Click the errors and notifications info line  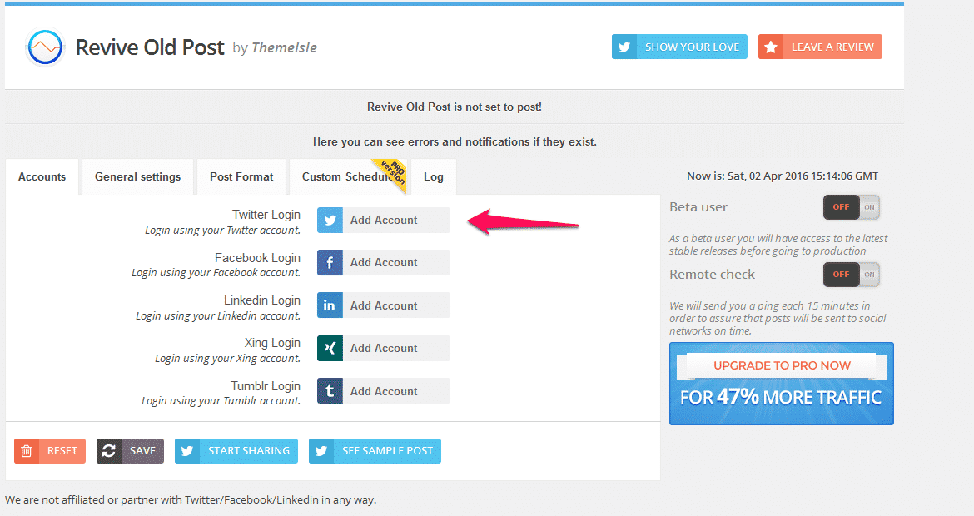click(x=455, y=142)
